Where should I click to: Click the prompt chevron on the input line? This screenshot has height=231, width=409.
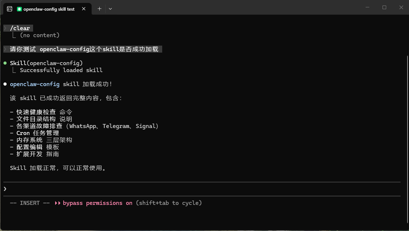coord(5,189)
